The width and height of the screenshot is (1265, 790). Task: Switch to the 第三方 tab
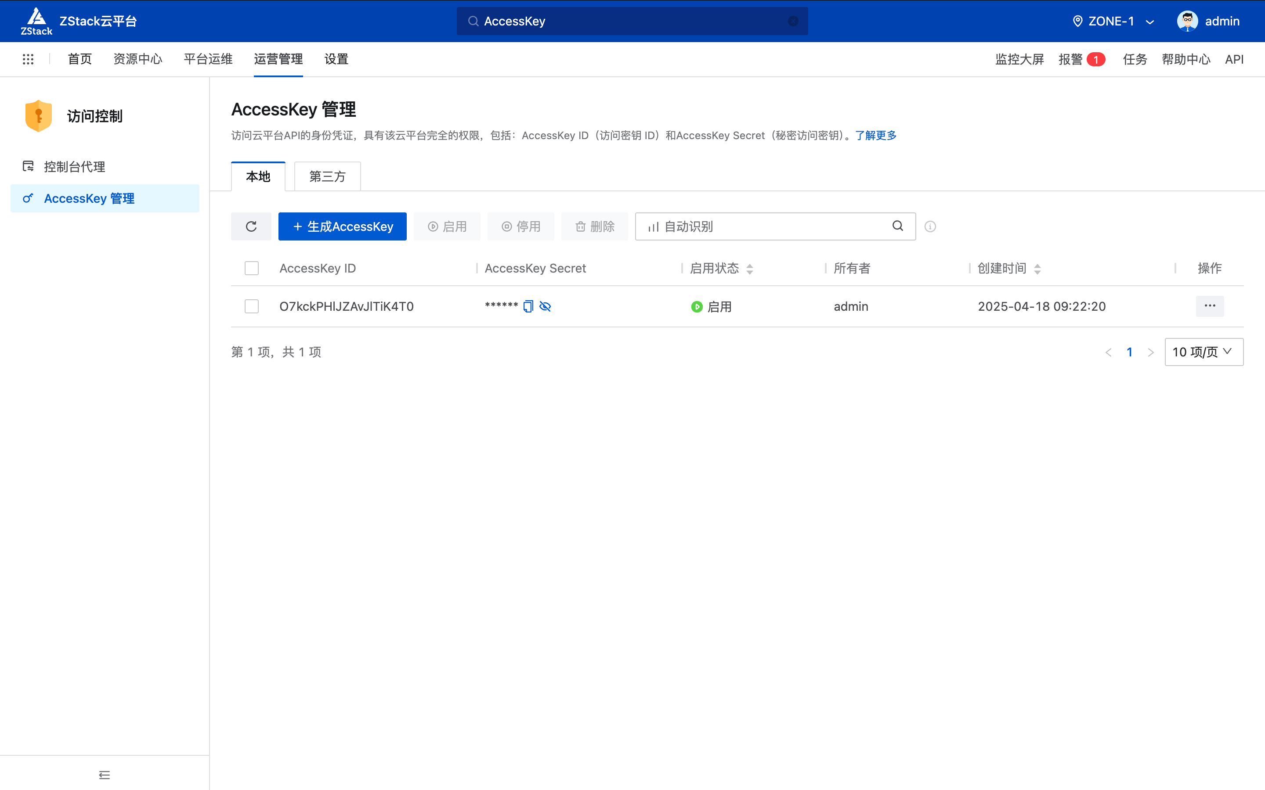(x=327, y=176)
